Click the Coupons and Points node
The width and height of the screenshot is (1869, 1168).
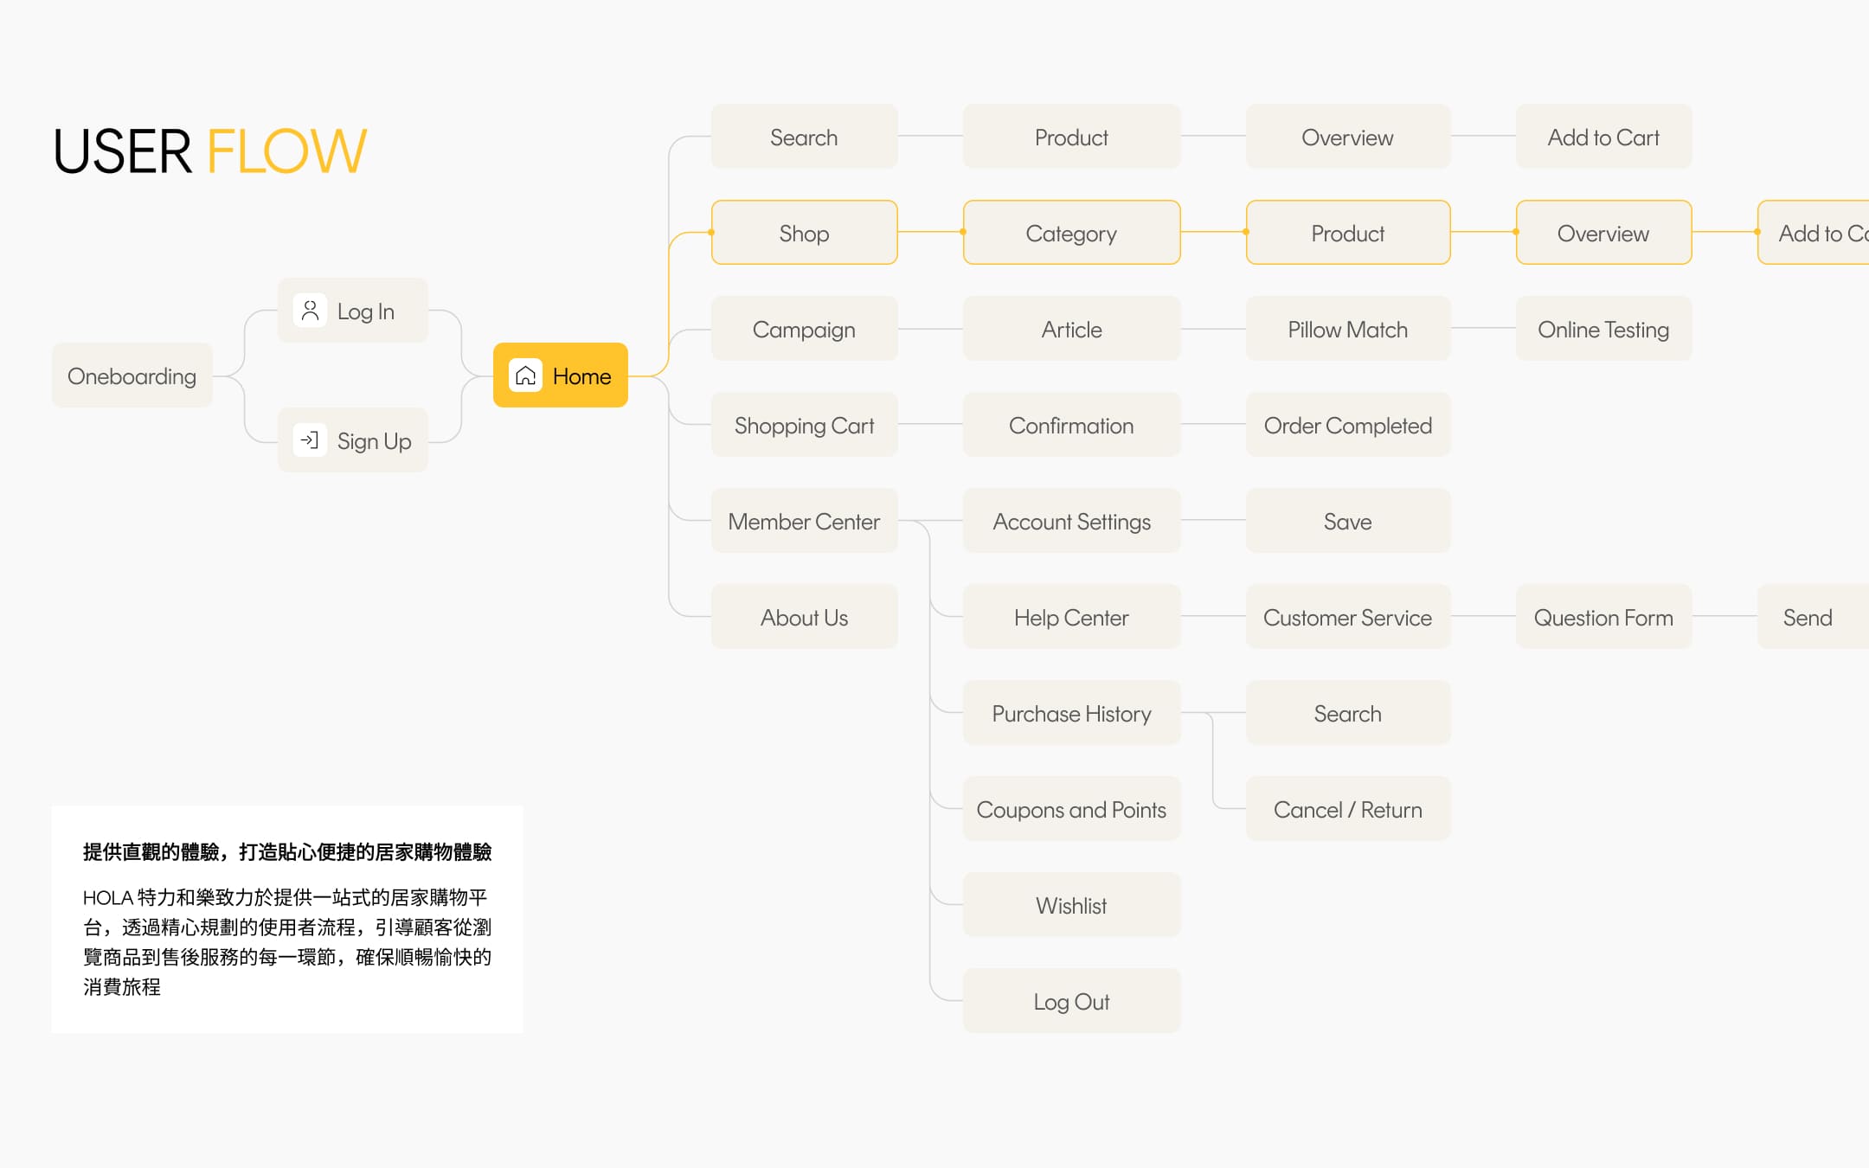pos(1071,809)
